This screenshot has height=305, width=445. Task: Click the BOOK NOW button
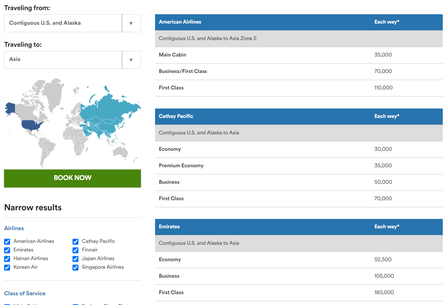pos(72,179)
